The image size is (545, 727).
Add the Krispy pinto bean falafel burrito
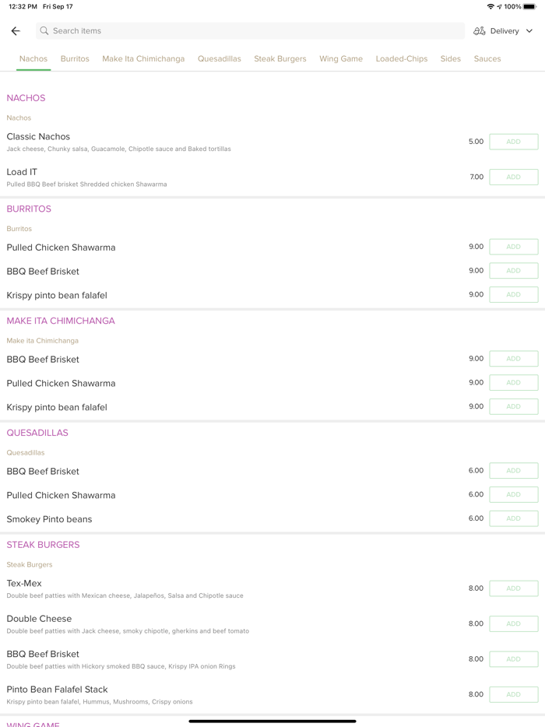(x=513, y=295)
